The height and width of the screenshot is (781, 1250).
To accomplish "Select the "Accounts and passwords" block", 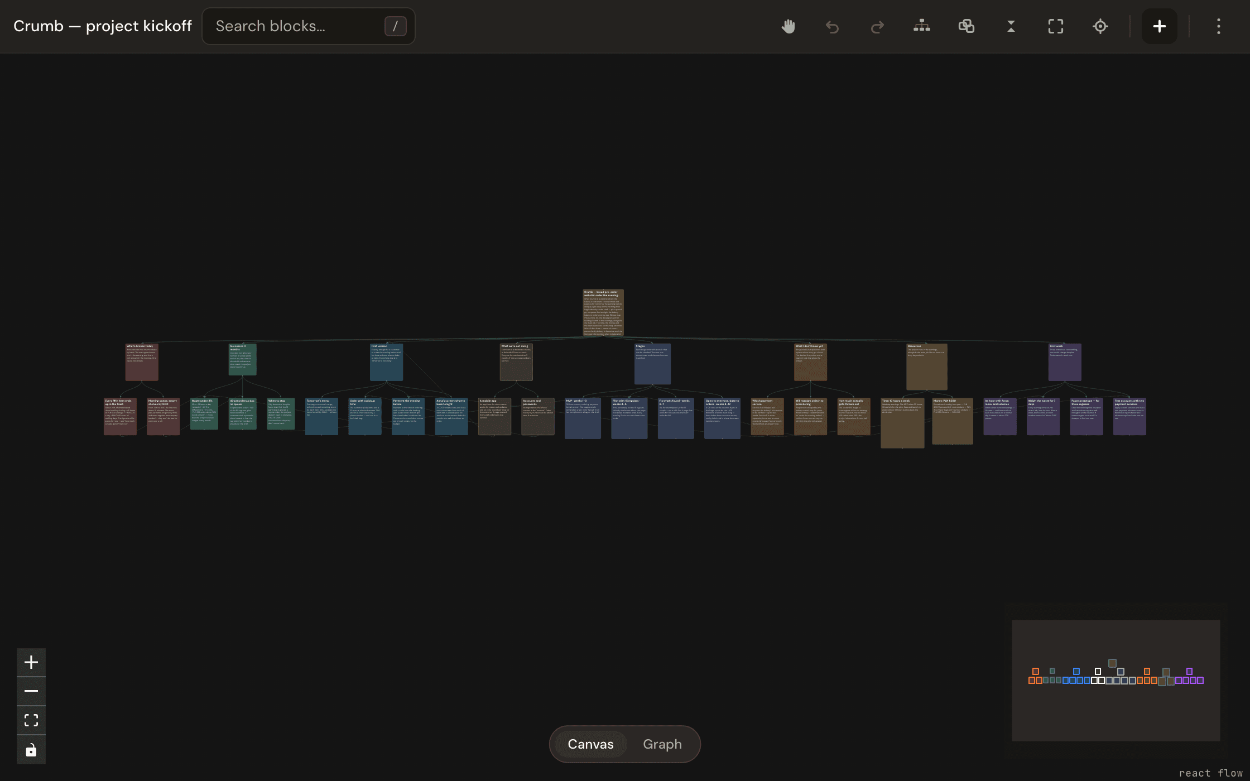I will 538,416.
